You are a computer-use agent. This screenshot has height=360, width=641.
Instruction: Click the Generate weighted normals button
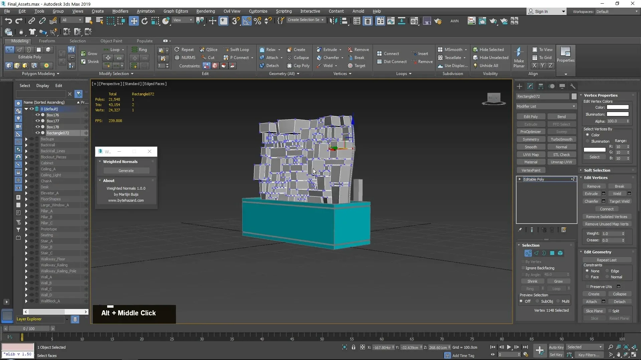(126, 171)
